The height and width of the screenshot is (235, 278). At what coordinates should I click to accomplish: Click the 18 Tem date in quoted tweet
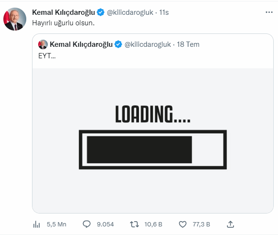coord(188,44)
